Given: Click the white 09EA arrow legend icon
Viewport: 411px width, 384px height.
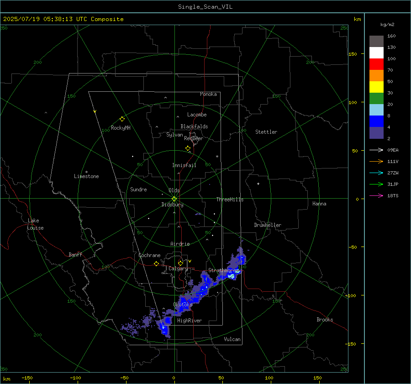Looking at the screenshot, I should point(376,150).
